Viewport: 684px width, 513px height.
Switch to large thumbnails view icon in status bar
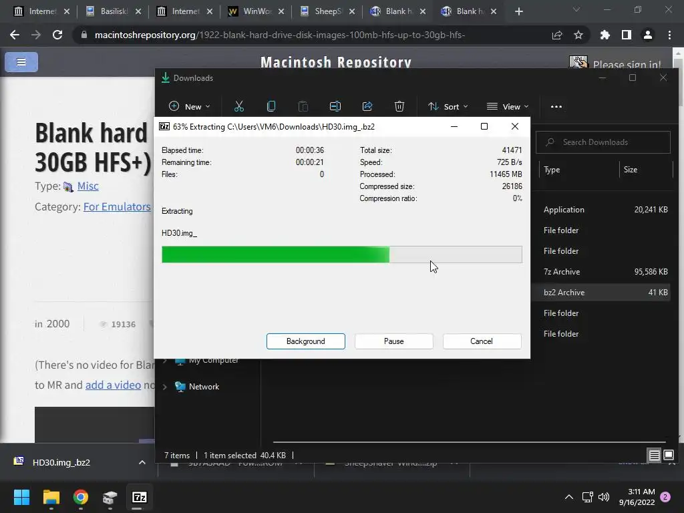point(668,456)
